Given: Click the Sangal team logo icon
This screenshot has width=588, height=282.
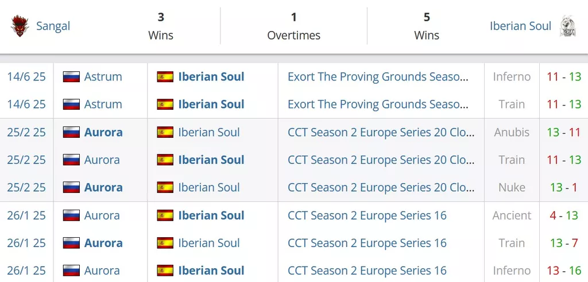Looking at the screenshot, I should tap(20, 26).
